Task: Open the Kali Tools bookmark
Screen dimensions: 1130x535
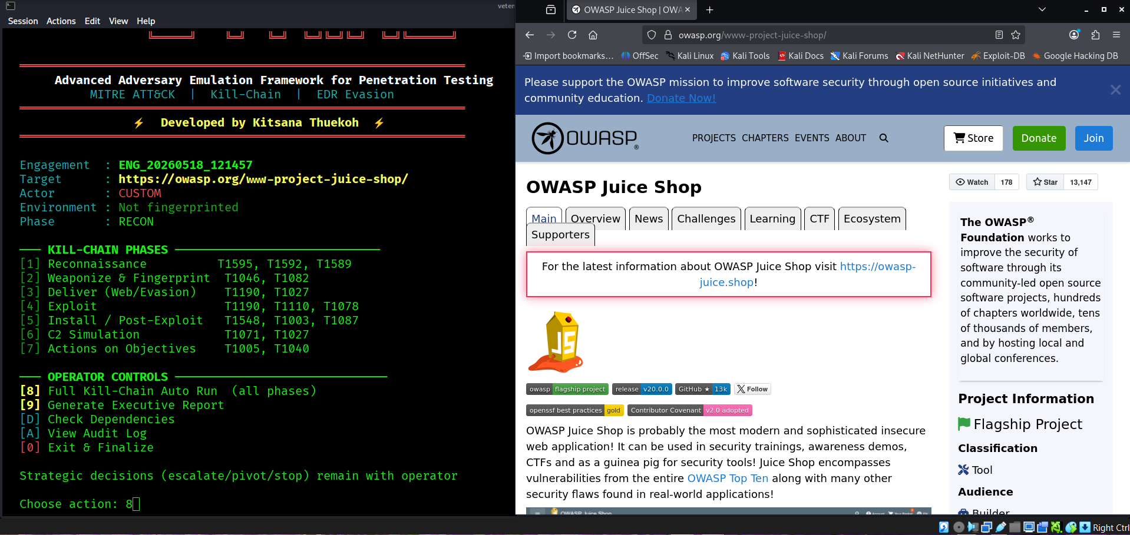Action: [745, 56]
